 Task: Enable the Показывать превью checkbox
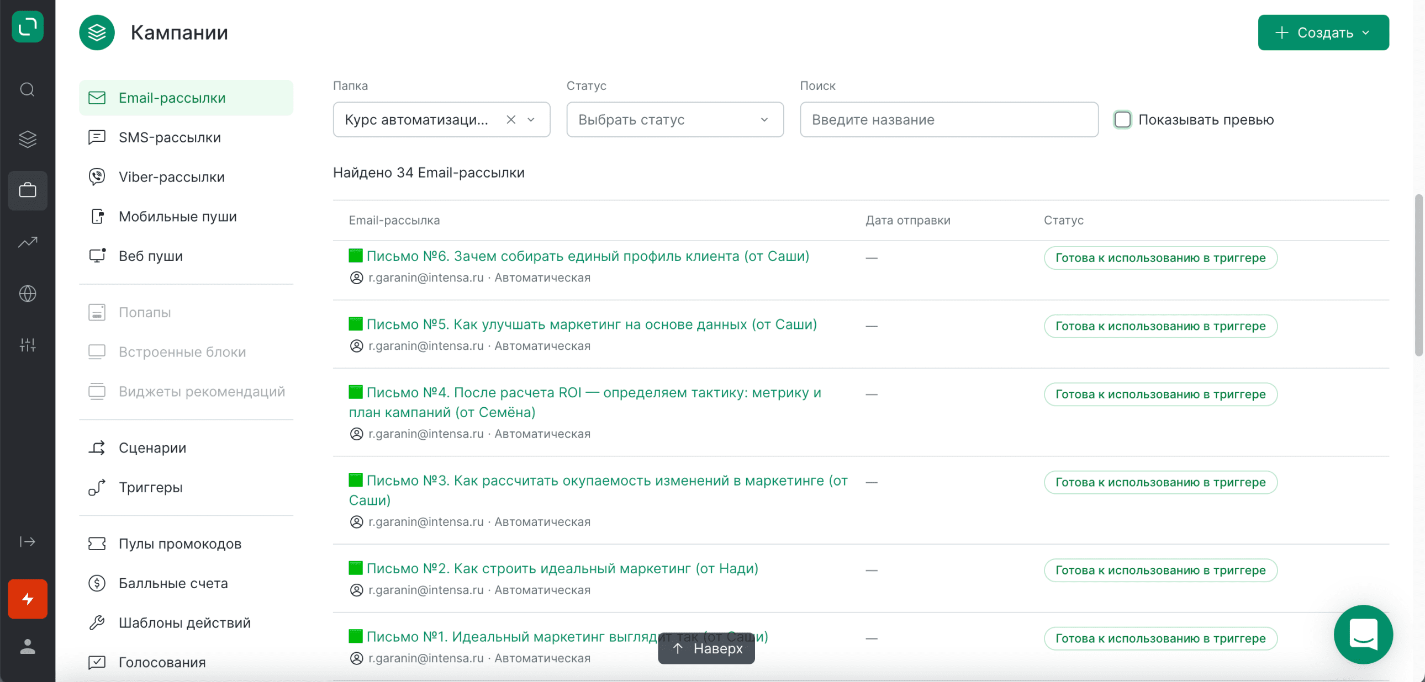click(1122, 119)
